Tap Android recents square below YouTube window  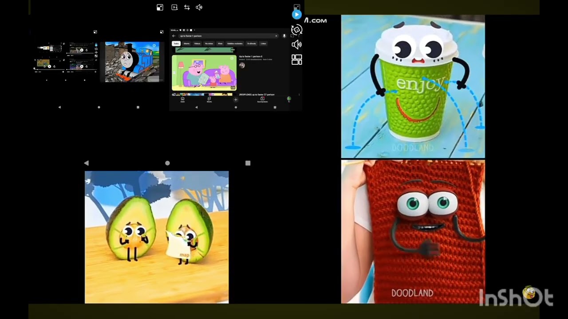(x=275, y=107)
